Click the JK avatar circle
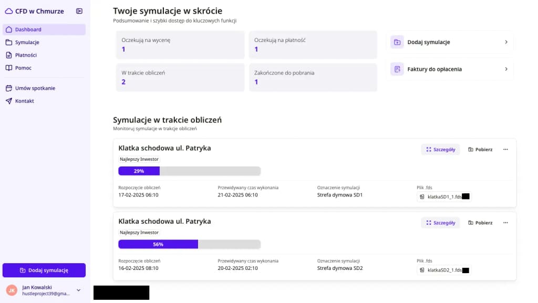Screen dimensions: 538x303 point(12,290)
